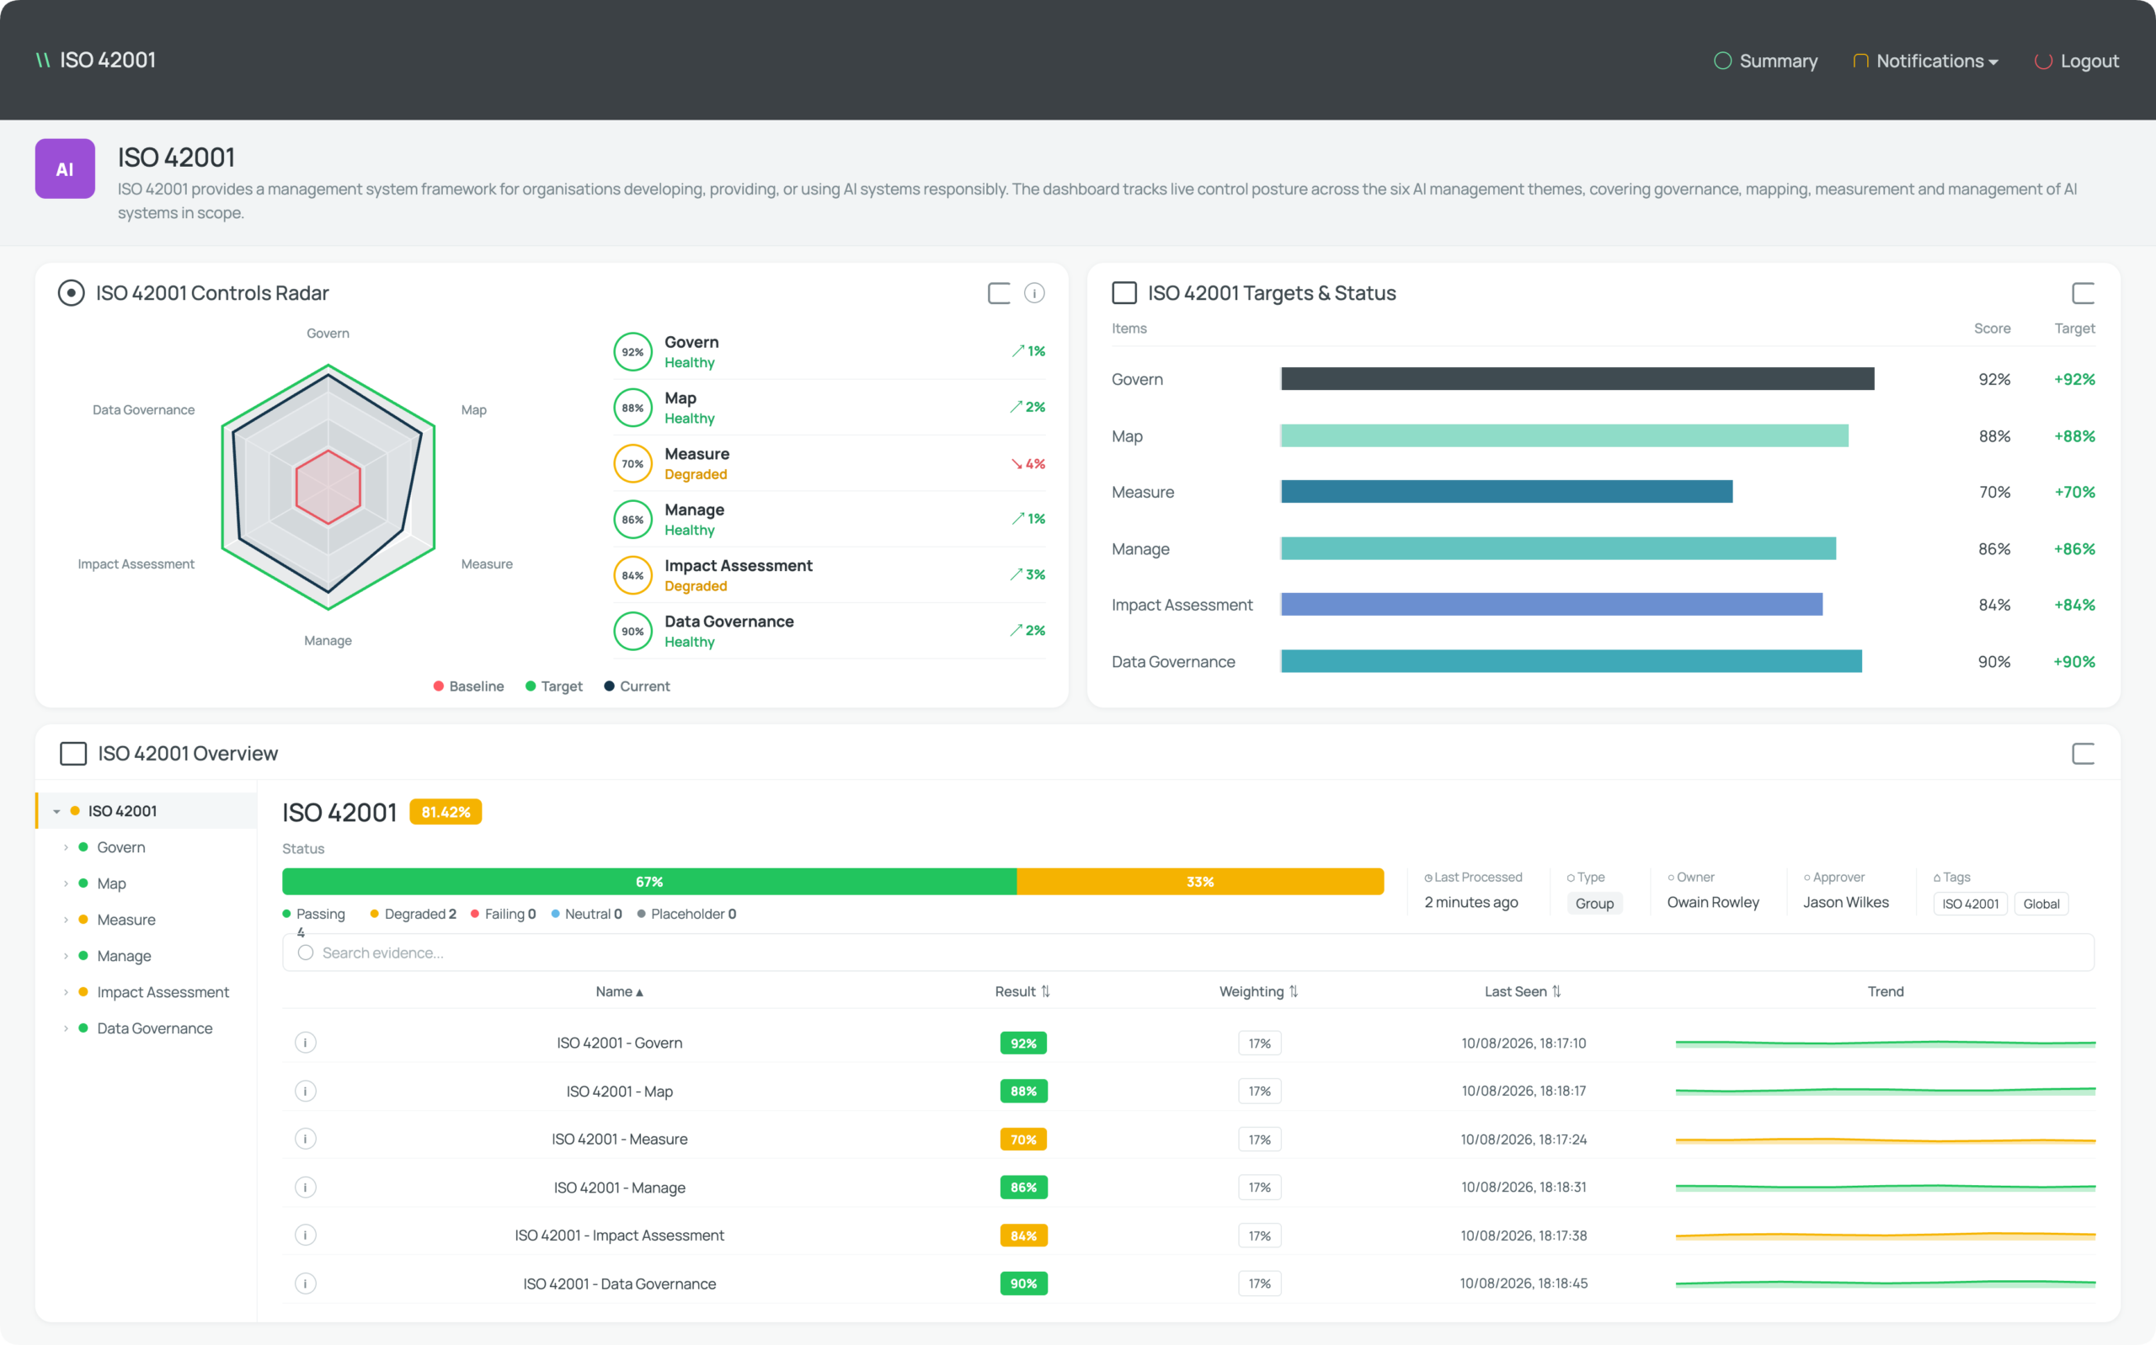Image resolution: width=2156 pixels, height=1345 pixels.
Task: Click the Govern bar in Targets chart
Action: point(1577,379)
